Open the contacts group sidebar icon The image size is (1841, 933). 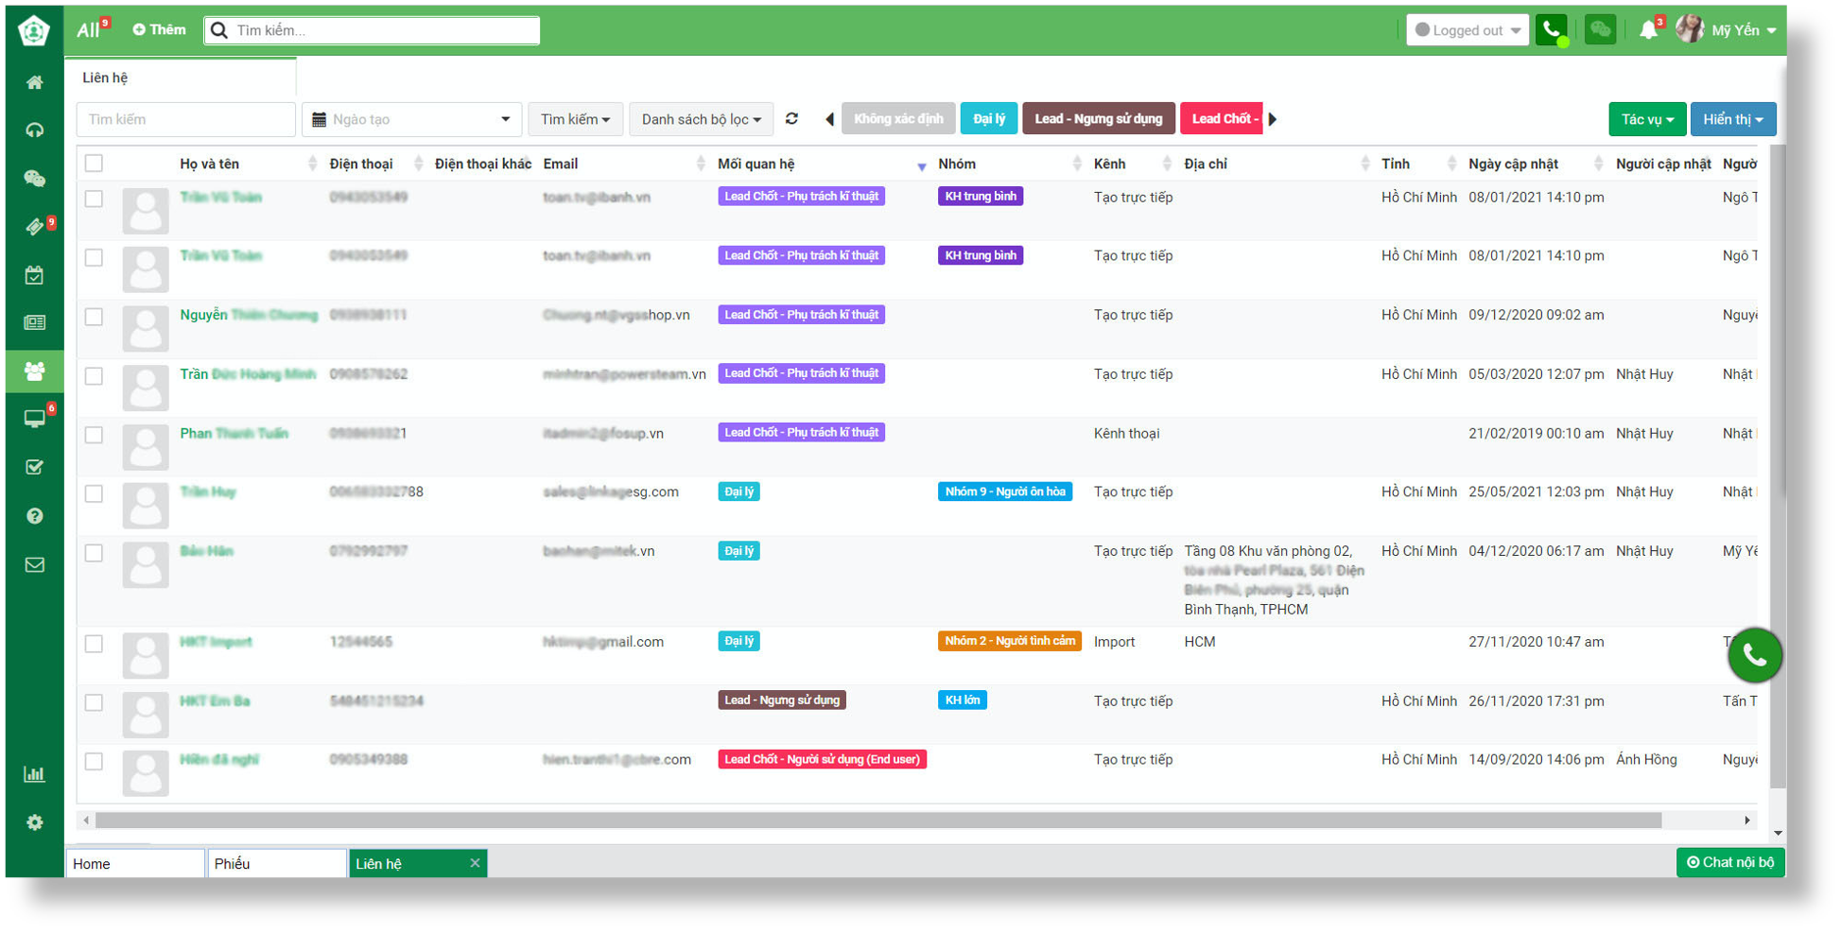click(x=35, y=371)
